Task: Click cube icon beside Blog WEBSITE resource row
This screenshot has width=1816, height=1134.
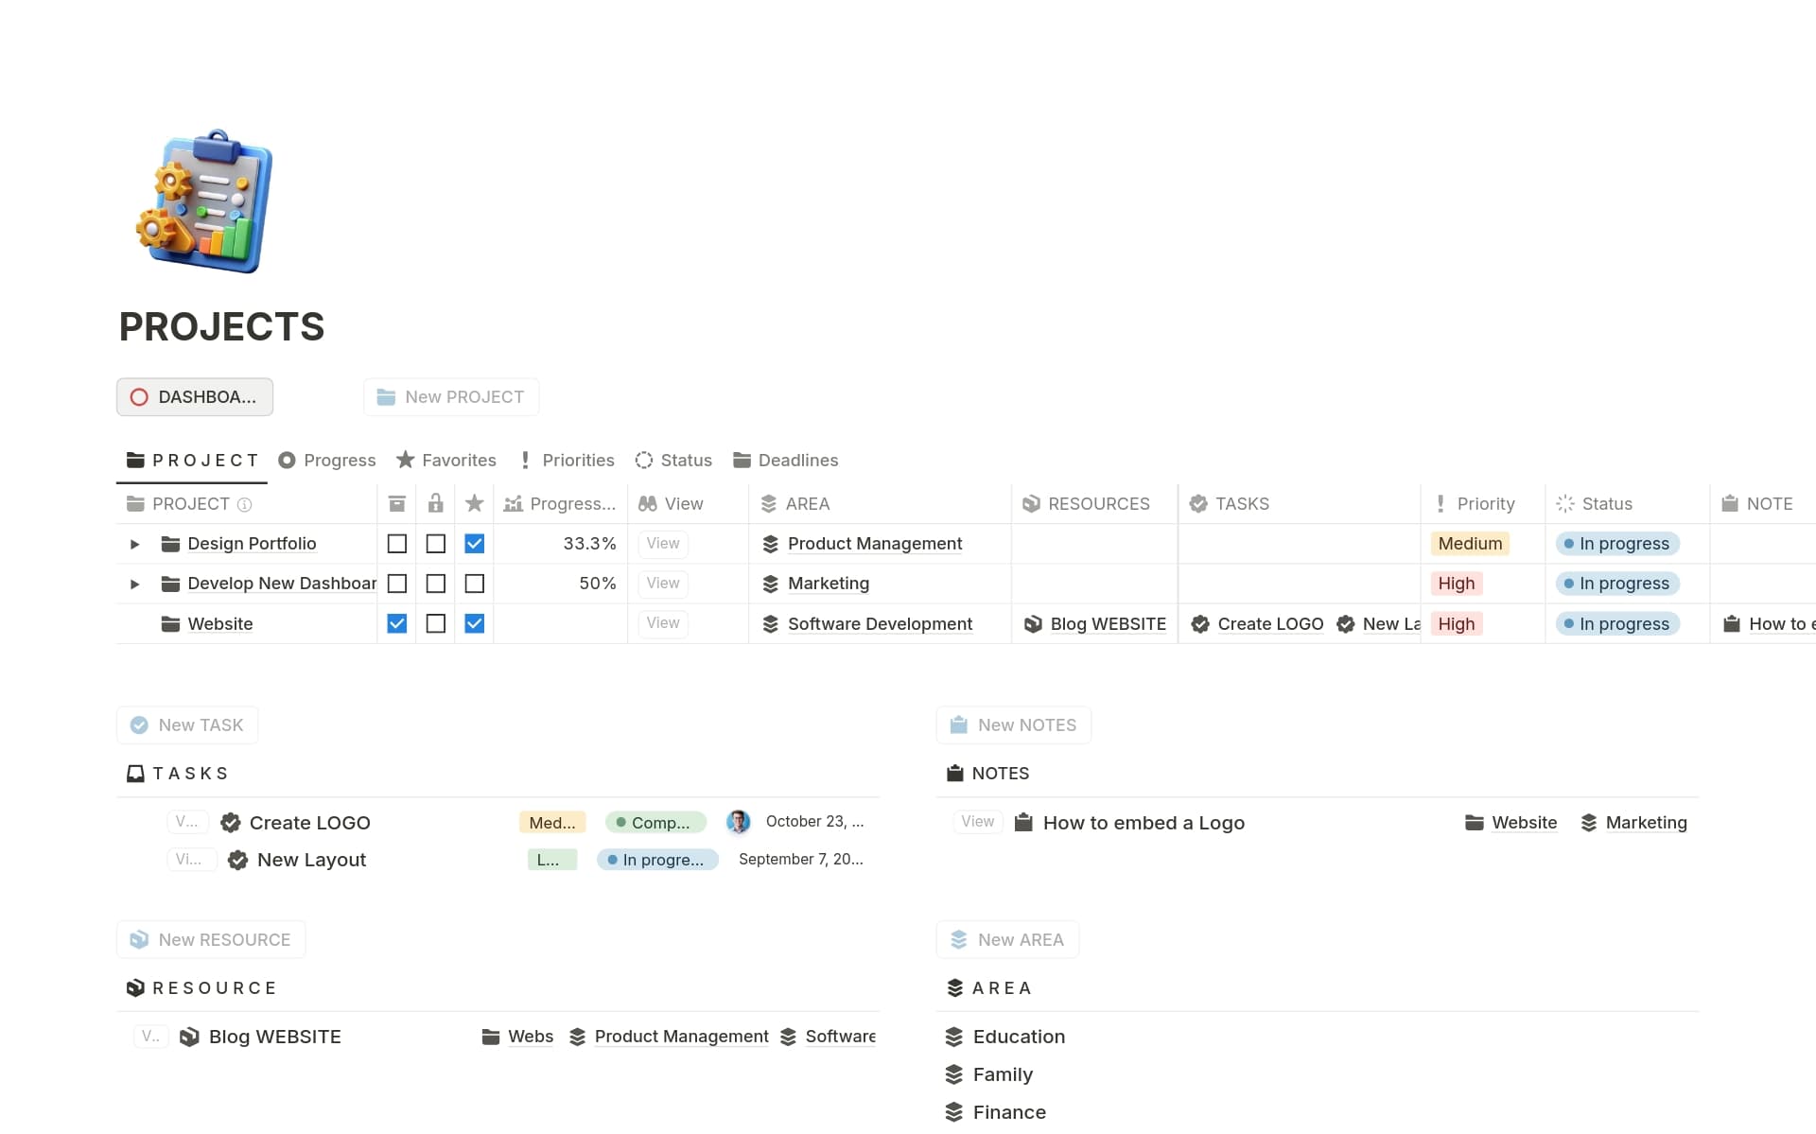Action: [x=189, y=1037]
